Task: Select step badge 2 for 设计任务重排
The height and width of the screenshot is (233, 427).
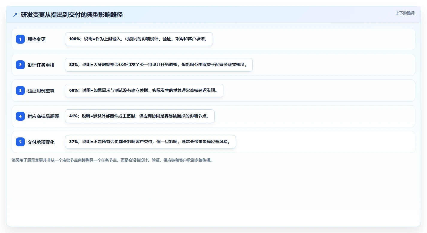Action: (20, 65)
